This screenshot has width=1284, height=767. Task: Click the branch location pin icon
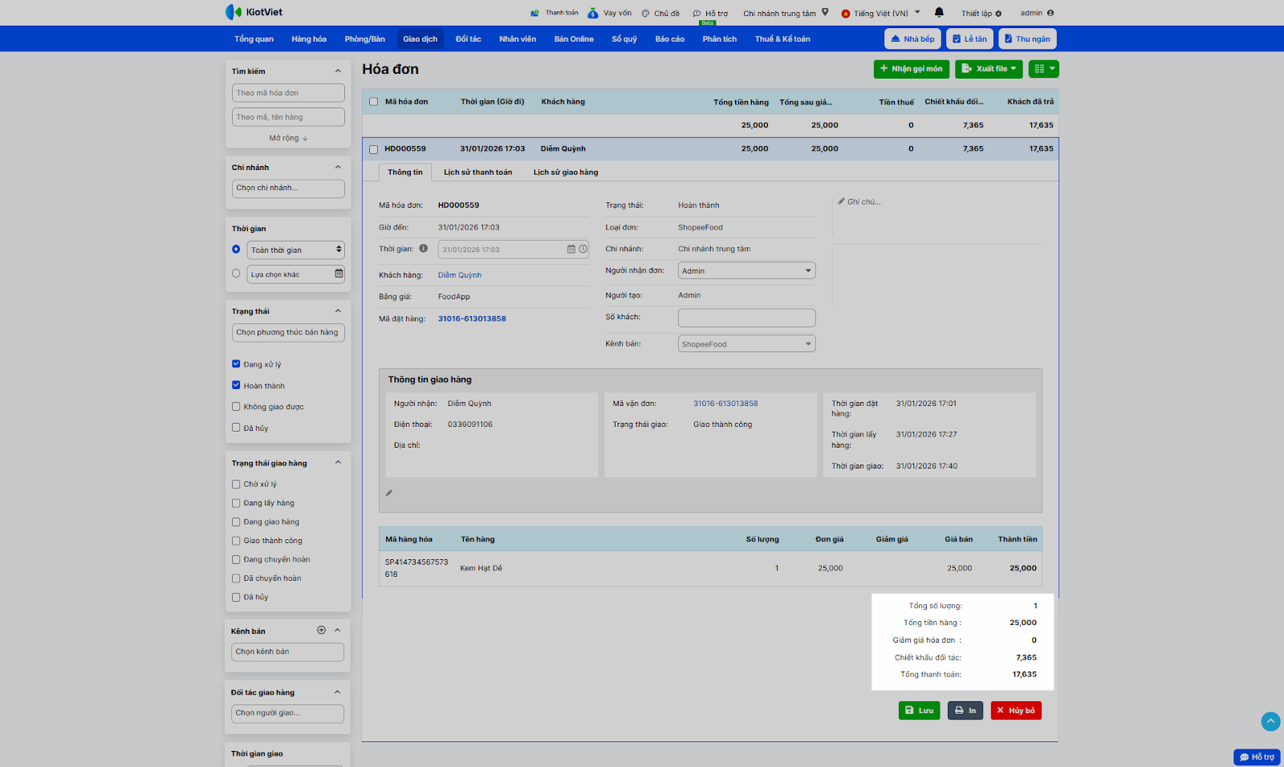(825, 12)
